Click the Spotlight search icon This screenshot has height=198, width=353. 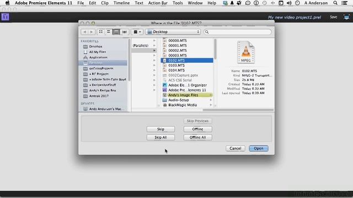335,3
